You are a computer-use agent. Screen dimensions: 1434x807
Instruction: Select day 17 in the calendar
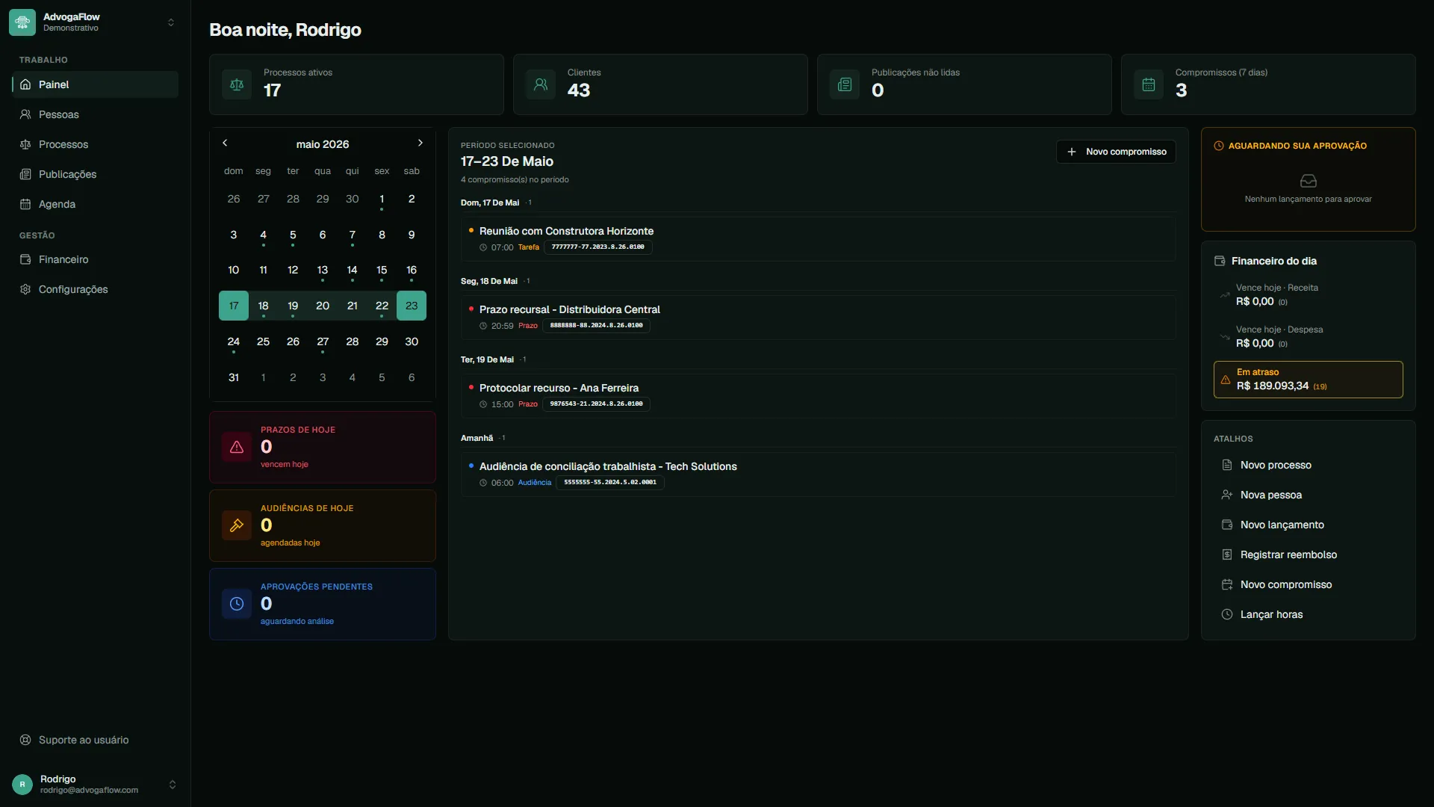[234, 306]
